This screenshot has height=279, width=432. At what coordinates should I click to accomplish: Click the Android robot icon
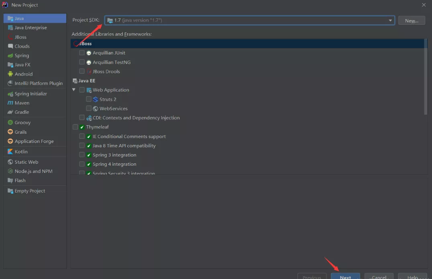point(10,74)
